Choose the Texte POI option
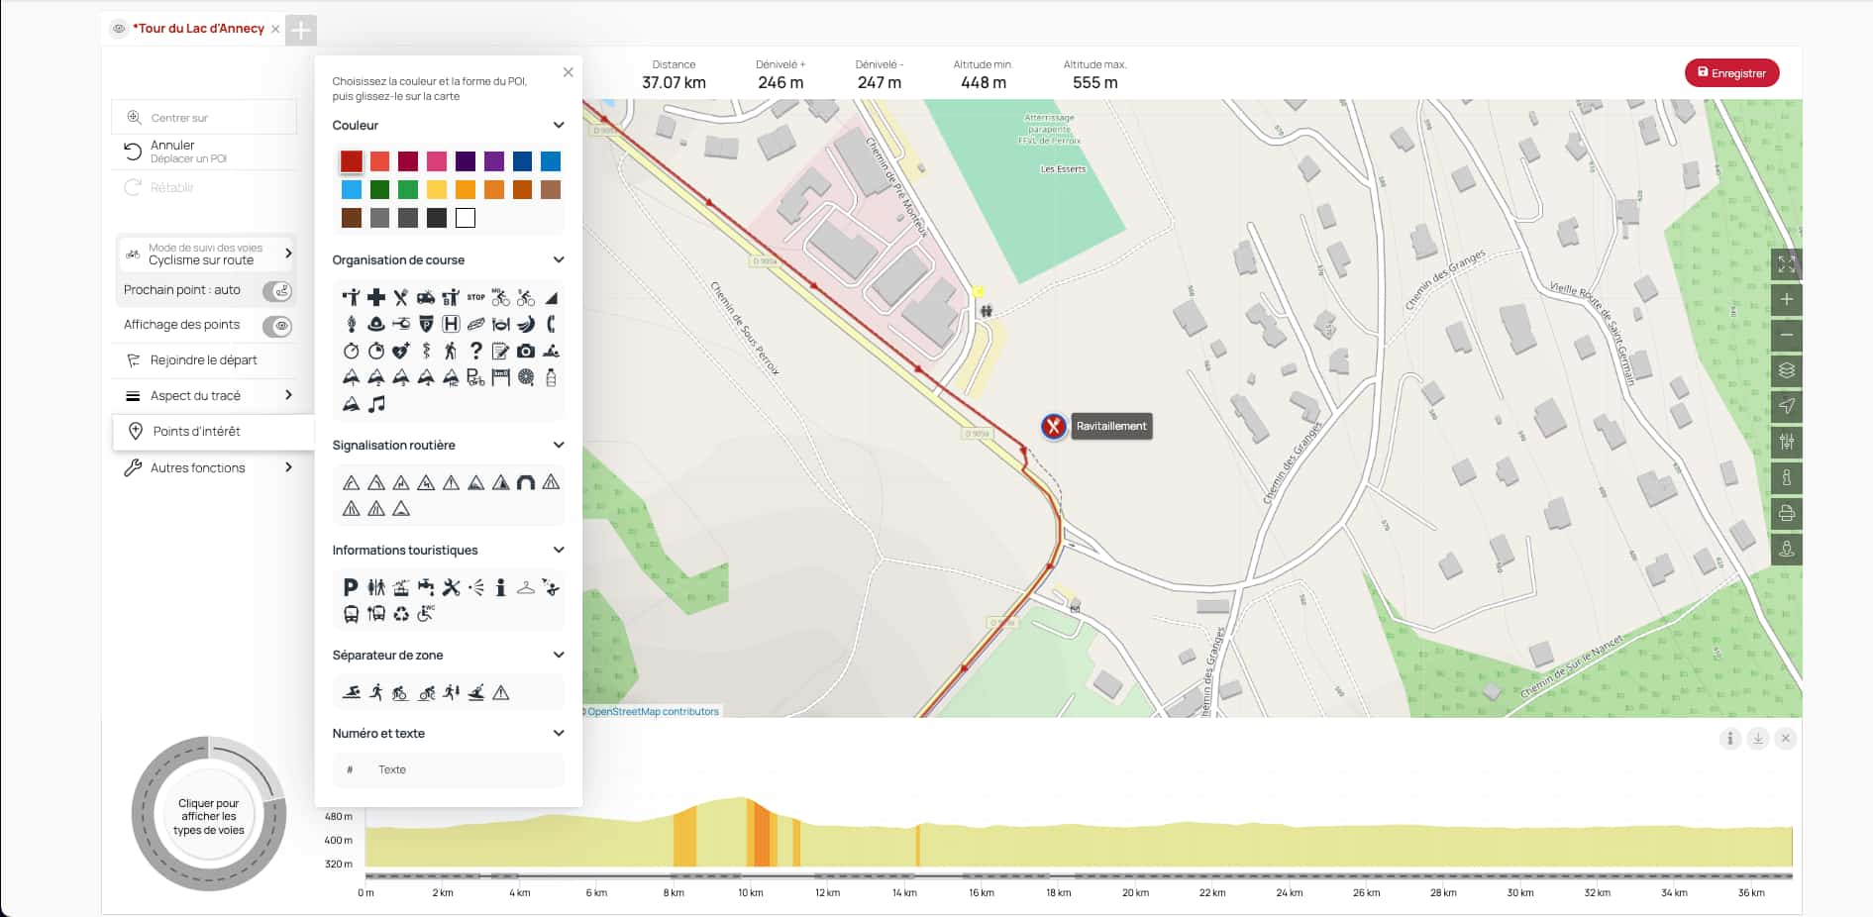 point(392,769)
